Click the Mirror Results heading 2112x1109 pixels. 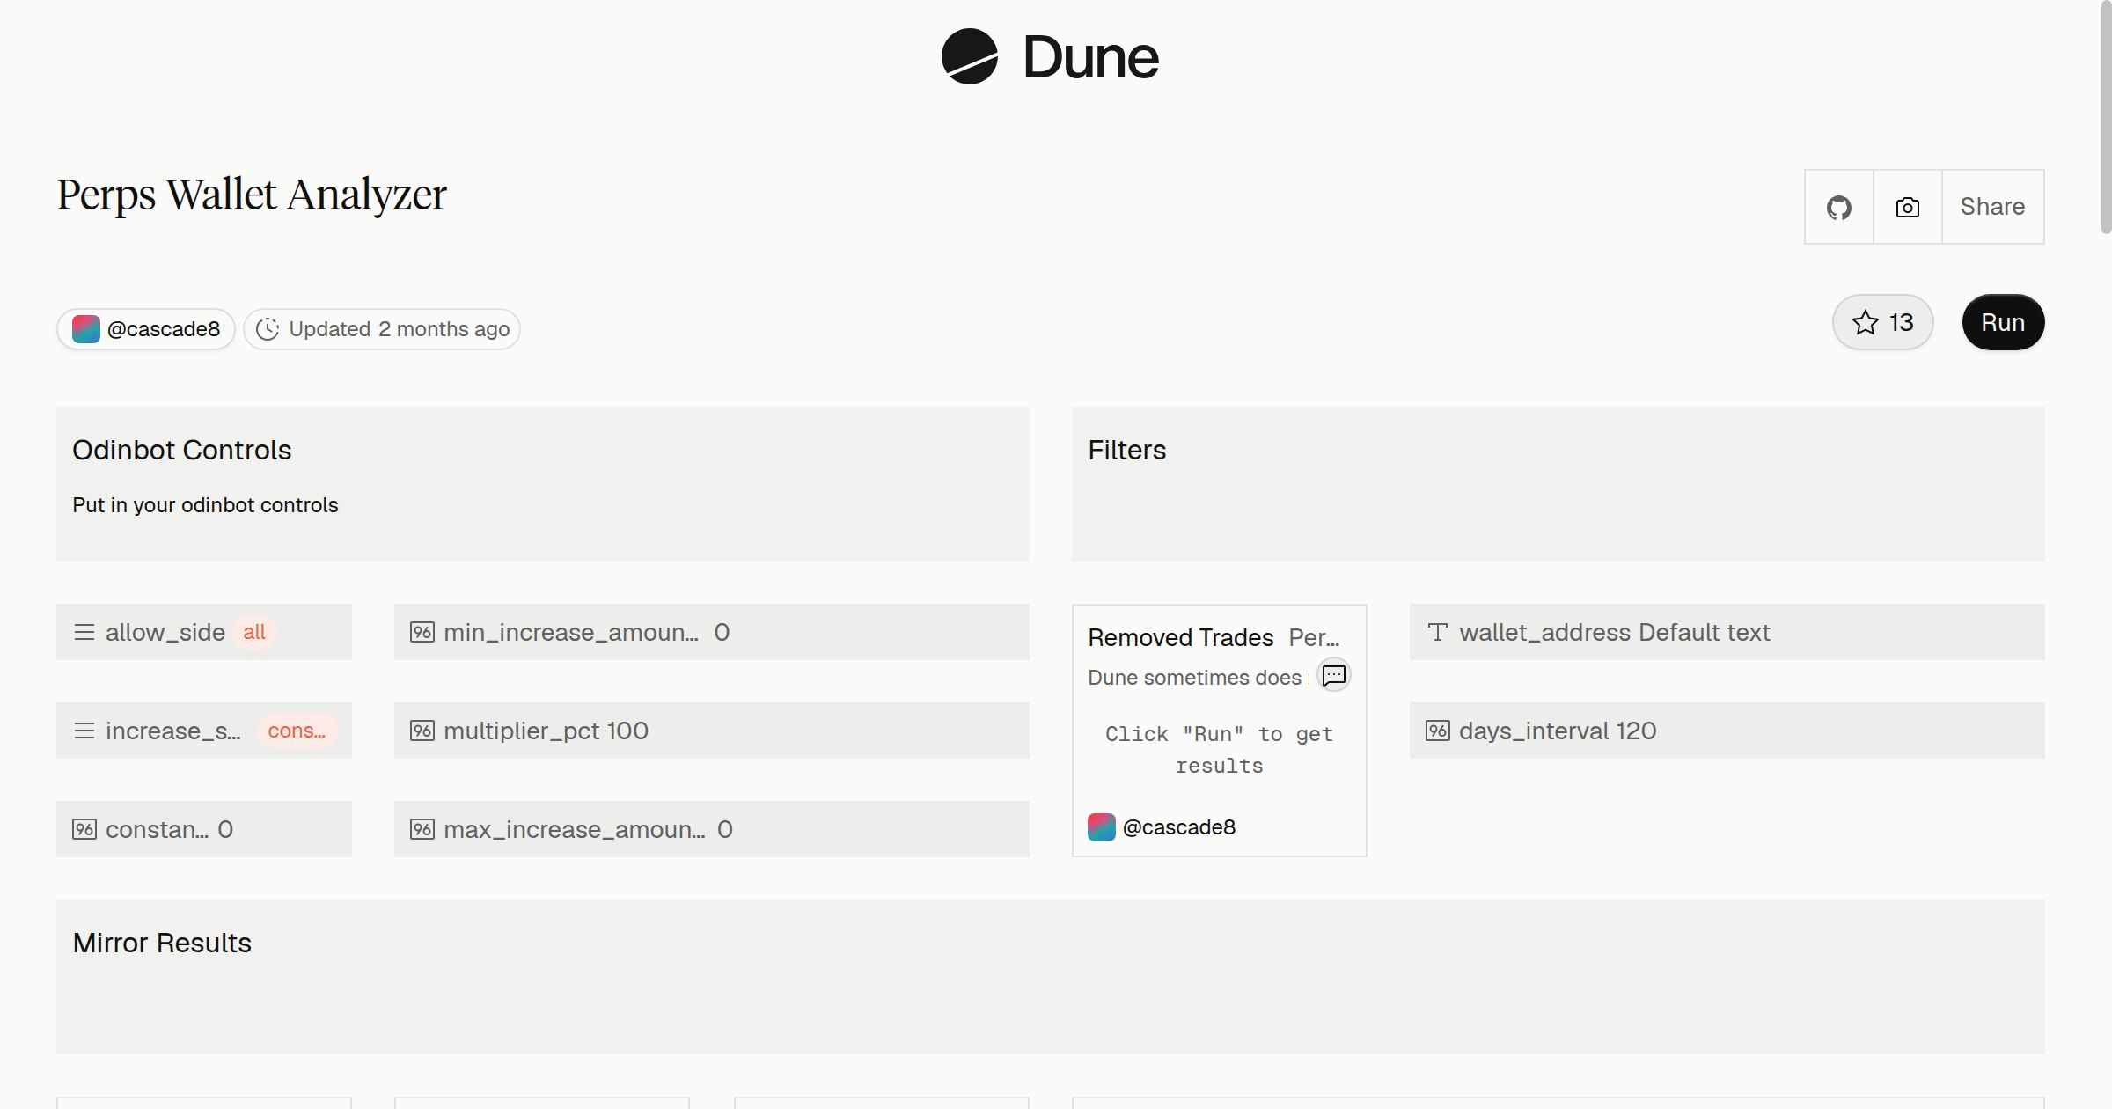click(162, 943)
